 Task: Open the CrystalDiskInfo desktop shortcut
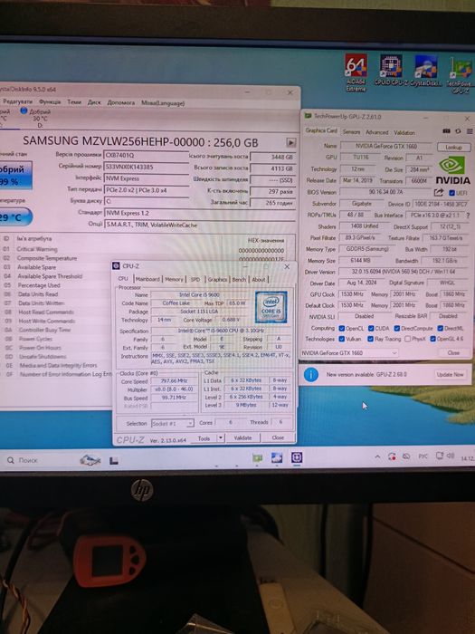point(425,71)
